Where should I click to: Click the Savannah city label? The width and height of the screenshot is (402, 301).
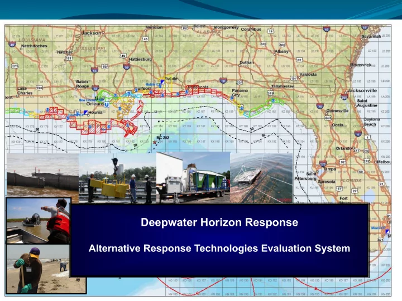pyautogui.click(x=371, y=36)
